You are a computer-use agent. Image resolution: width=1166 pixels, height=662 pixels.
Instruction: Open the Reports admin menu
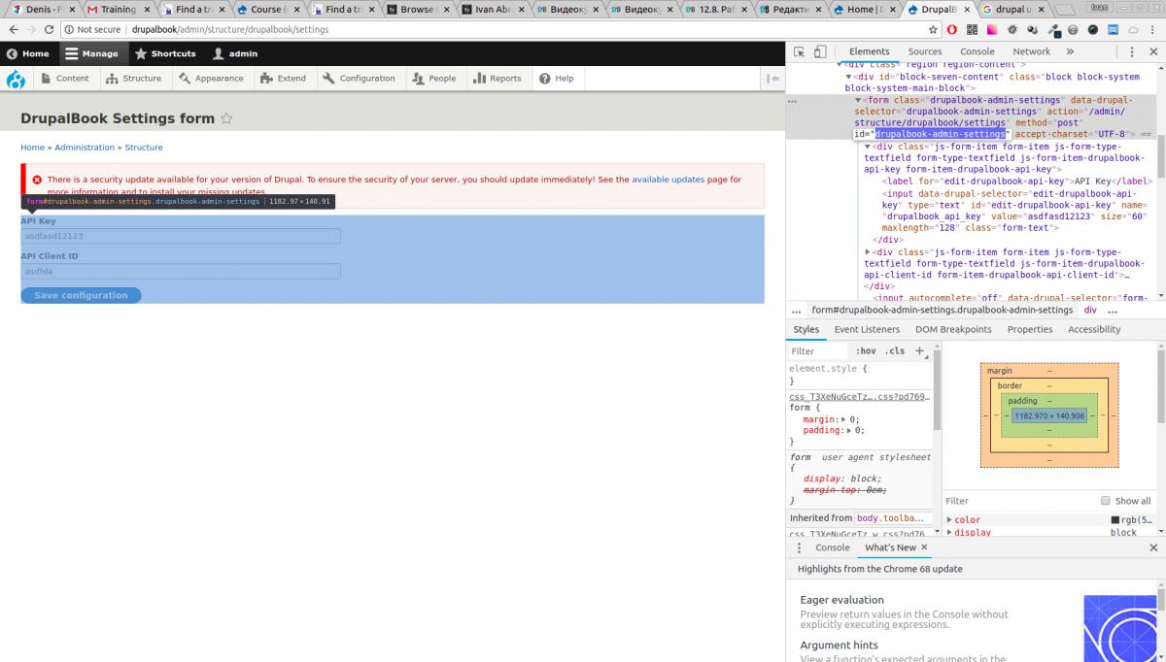[x=497, y=79]
